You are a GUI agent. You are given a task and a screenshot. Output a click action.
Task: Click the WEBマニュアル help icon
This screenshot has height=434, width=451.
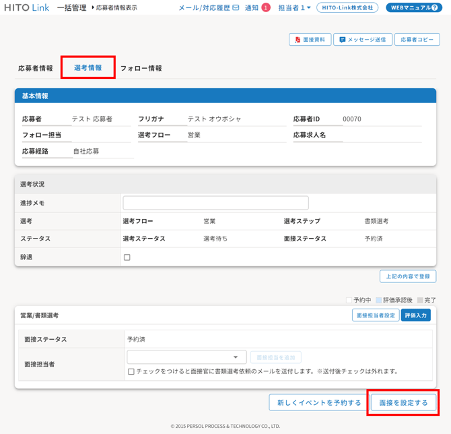point(435,8)
